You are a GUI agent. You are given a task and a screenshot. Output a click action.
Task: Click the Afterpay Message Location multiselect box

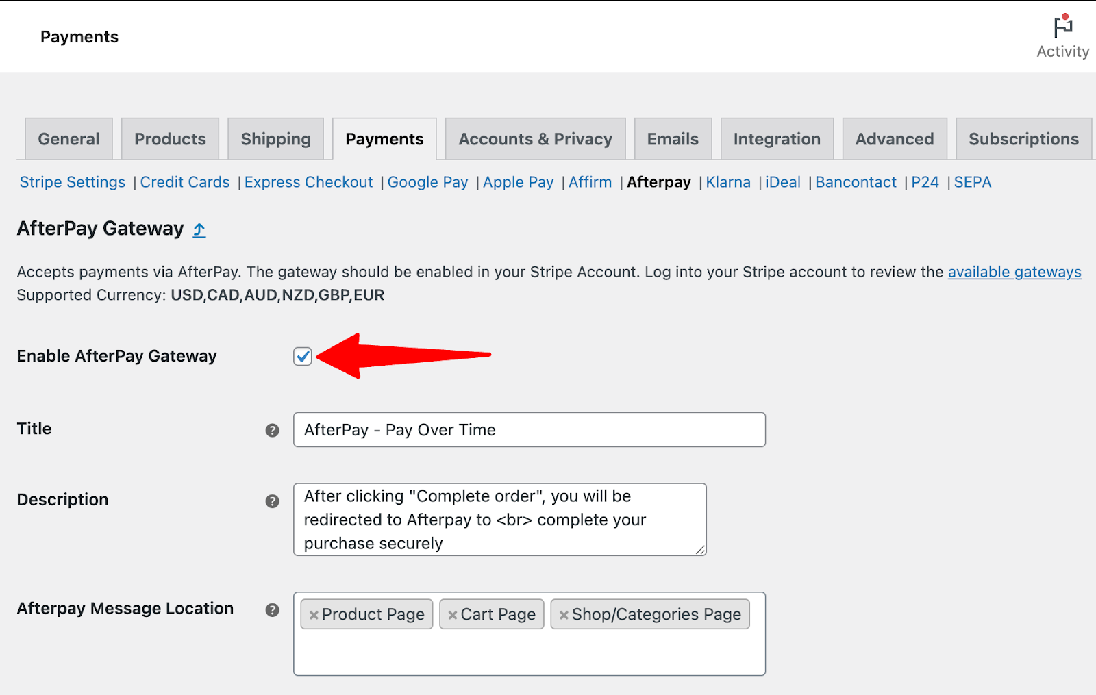(x=530, y=634)
